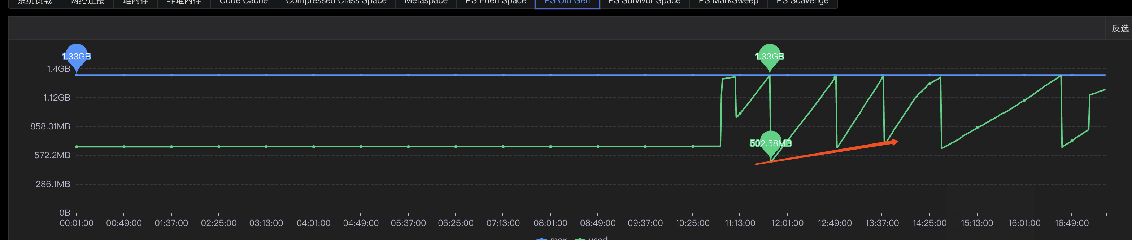
Task: Click the 00:01:00 time axis label
Action: [x=77, y=223]
